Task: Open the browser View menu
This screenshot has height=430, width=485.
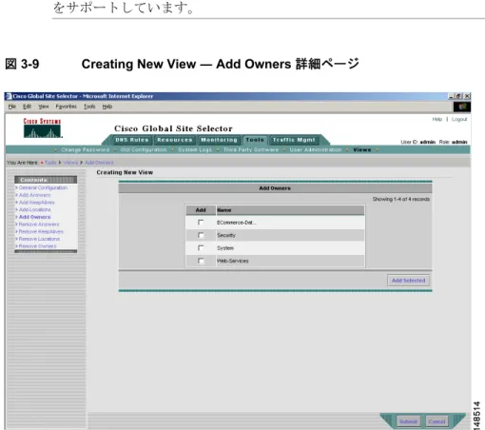Action: (x=44, y=107)
